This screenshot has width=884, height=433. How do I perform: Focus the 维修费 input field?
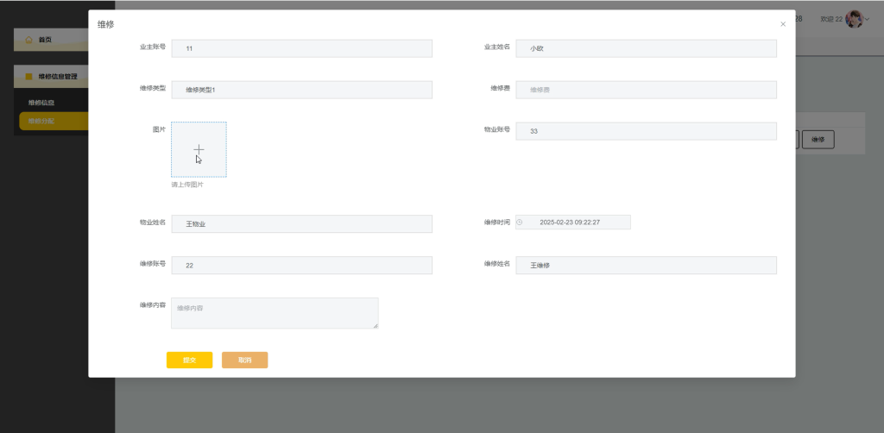646,90
